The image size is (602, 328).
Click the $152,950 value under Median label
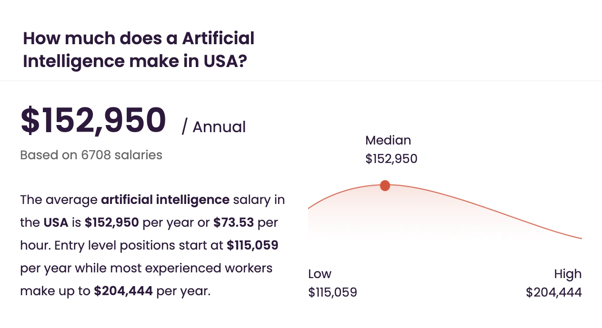point(391,159)
